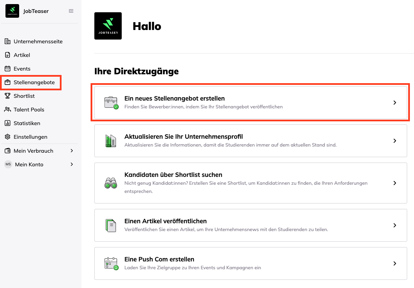The height and width of the screenshot is (288, 414).
Task: Collapse the sidebar with the menu icon
Action: (71, 11)
